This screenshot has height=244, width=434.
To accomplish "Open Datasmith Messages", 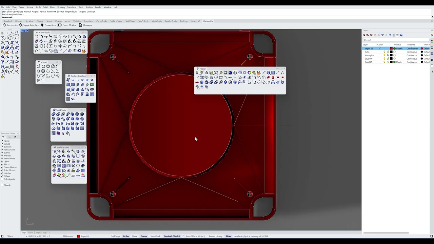I will coord(85,25).
